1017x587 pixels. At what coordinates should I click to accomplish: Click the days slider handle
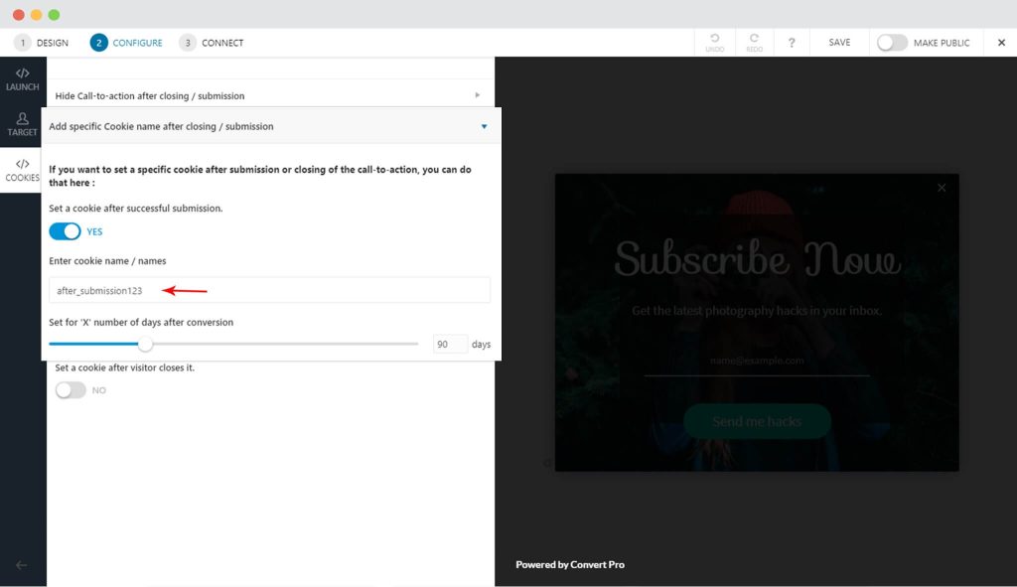(145, 344)
